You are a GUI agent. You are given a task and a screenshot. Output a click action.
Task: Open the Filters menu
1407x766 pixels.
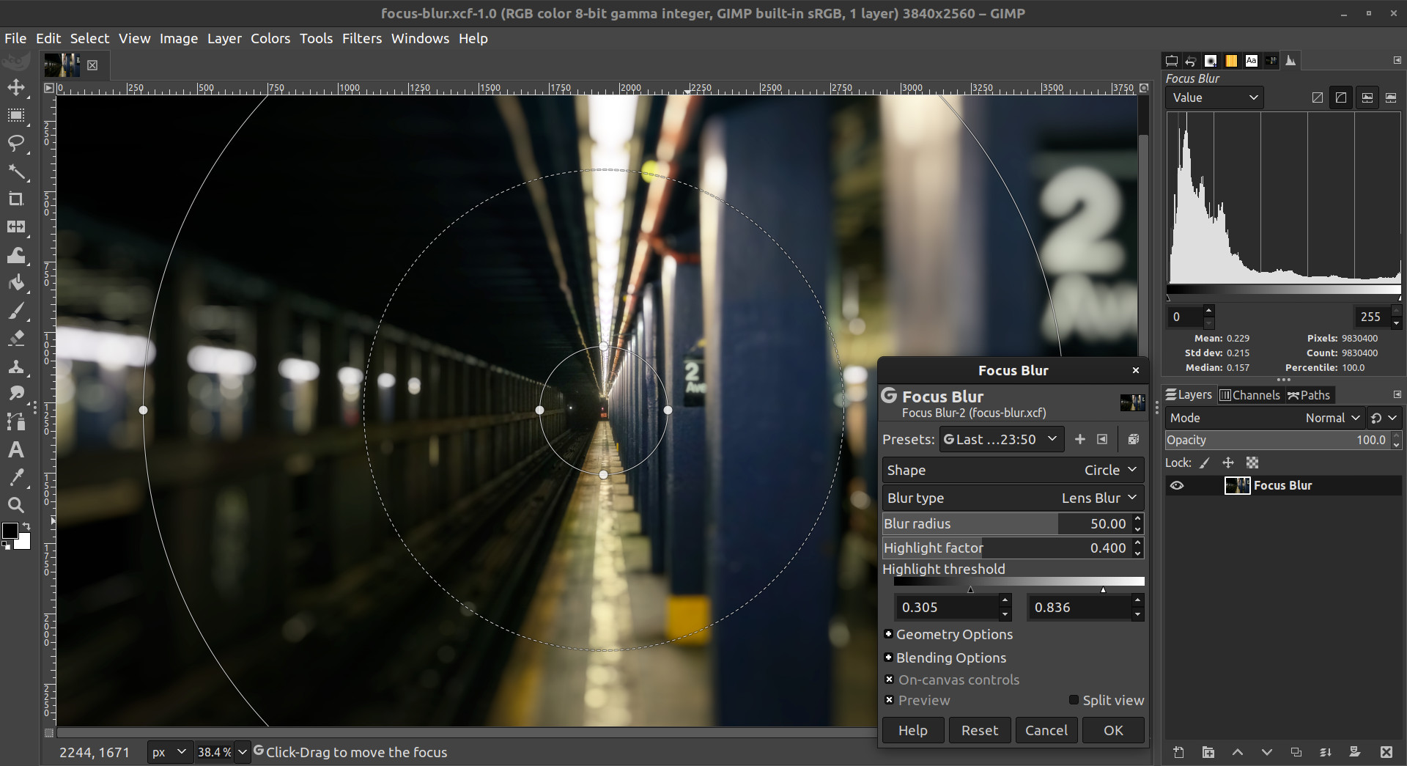(x=362, y=38)
